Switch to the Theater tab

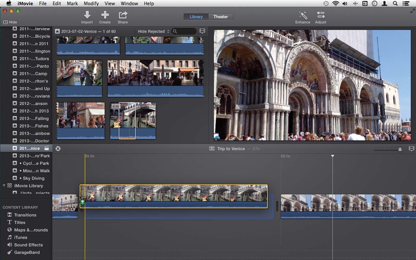pyautogui.click(x=220, y=17)
